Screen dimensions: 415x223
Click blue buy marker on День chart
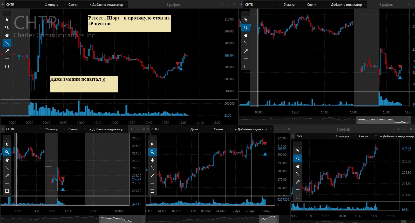coord(265,154)
